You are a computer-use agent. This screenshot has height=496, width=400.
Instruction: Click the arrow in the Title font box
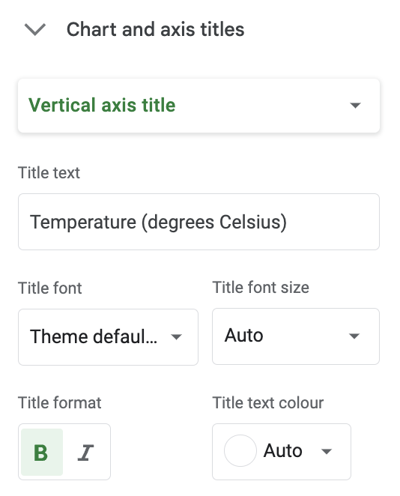point(176,337)
